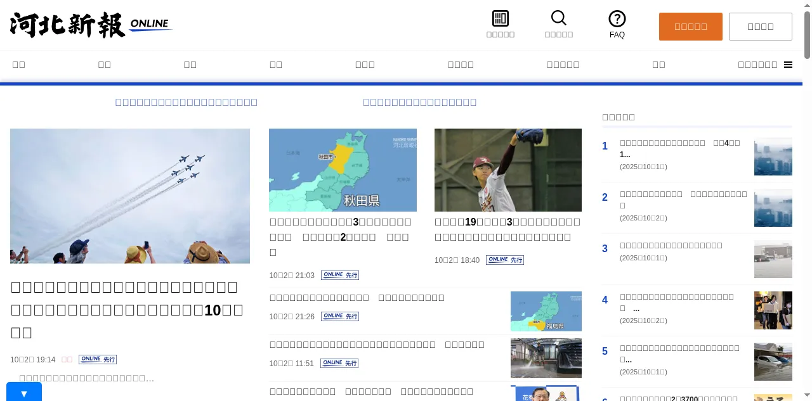
Task: Click the scrollbar up arrow
Action: pos(807,4)
